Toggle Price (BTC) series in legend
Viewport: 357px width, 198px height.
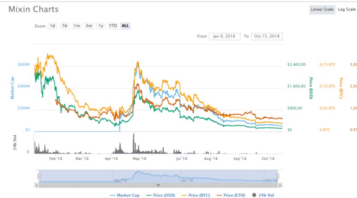point(196,195)
